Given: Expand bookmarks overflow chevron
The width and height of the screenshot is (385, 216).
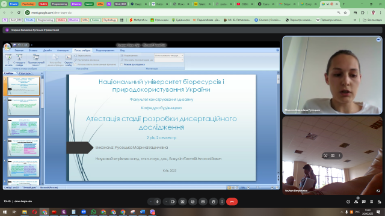Looking at the screenshot, I should [x=355, y=20].
